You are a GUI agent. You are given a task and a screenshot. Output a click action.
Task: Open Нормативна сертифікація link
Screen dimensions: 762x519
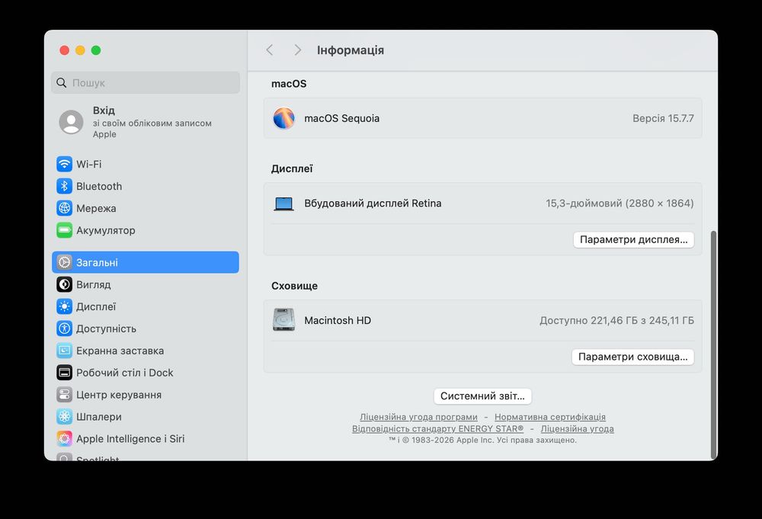550,417
